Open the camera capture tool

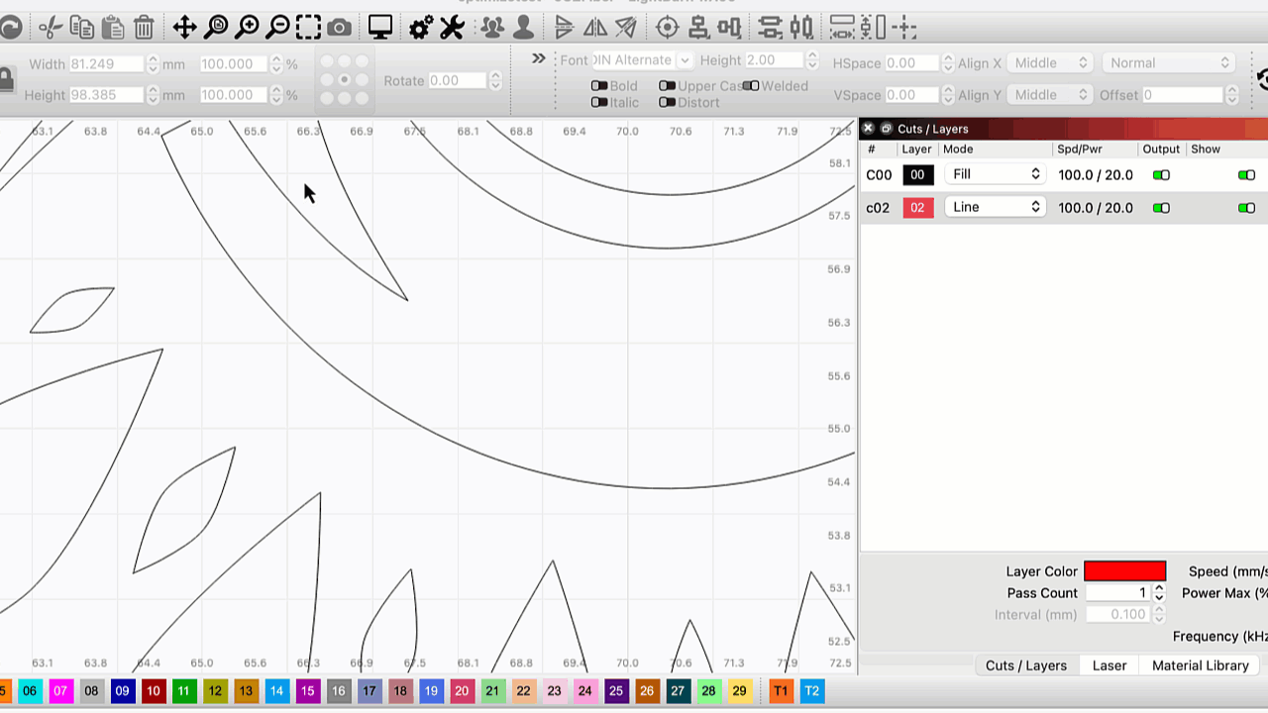click(x=339, y=28)
